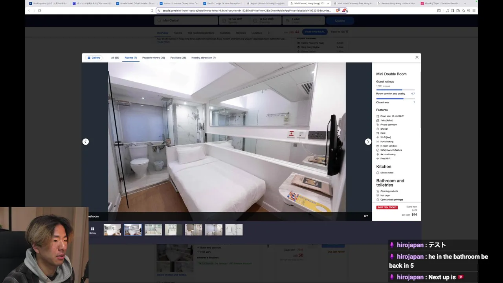
Task: Click the Air conditioning icon
Action: pos(378,154)
